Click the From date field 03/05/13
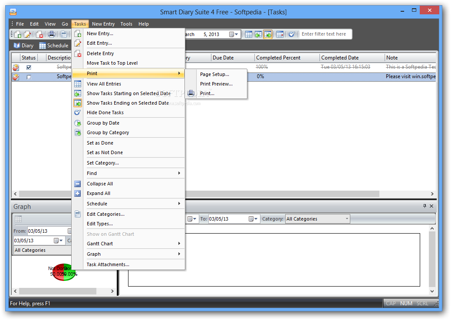Viewport: 451px width, 320px height. [x=47, y=231]
